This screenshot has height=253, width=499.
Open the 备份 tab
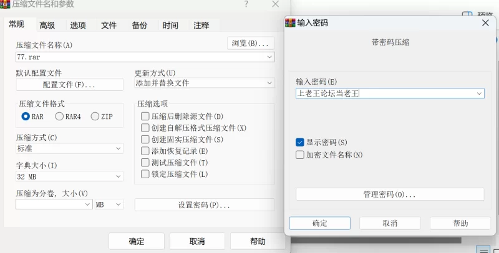pyautogui.click(x=139, y=25)
